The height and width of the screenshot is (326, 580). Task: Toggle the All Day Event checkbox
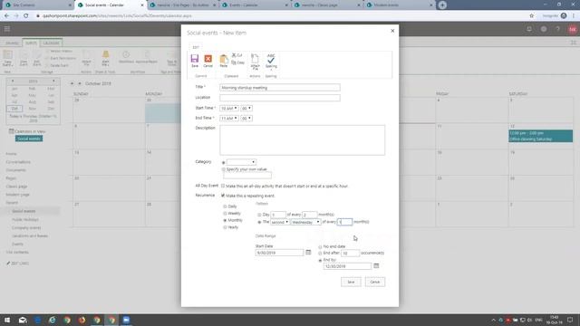pyautogui.click(x=223, y=186)
